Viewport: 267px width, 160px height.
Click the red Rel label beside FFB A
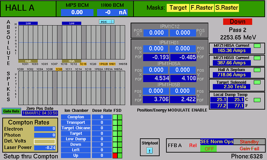tap(193, 145)
